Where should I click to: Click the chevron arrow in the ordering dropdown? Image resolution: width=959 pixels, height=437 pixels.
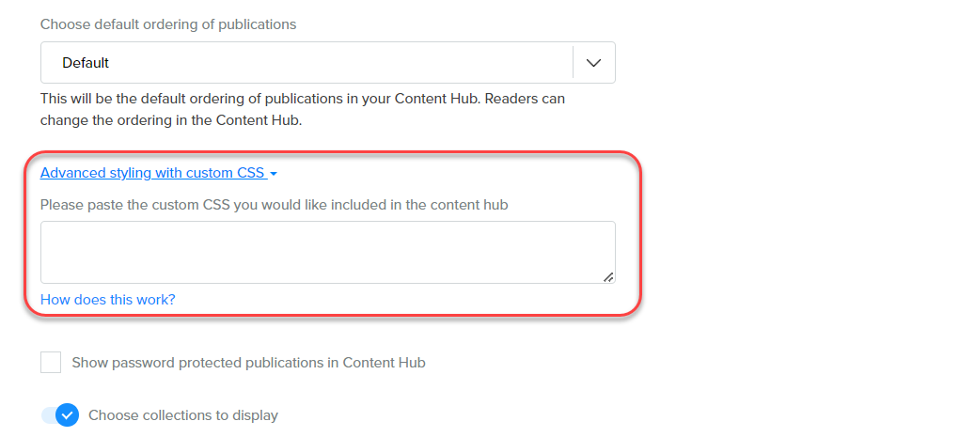pyautogui.click(x=593, y=63)
